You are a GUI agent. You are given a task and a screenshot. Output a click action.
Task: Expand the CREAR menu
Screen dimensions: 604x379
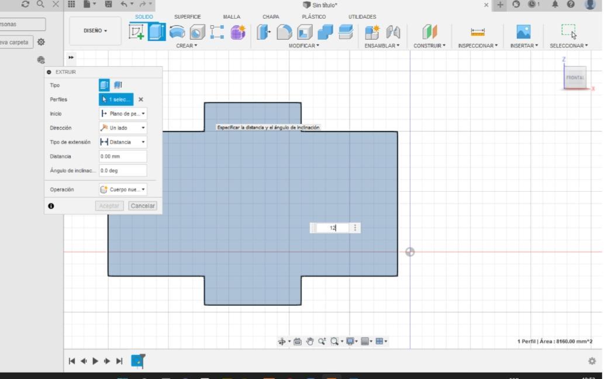point(187,46)
